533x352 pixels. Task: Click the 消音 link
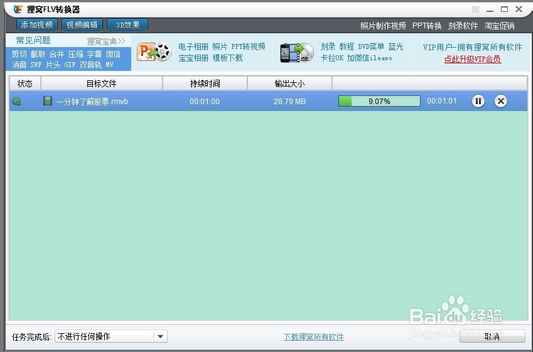(19, 65)
